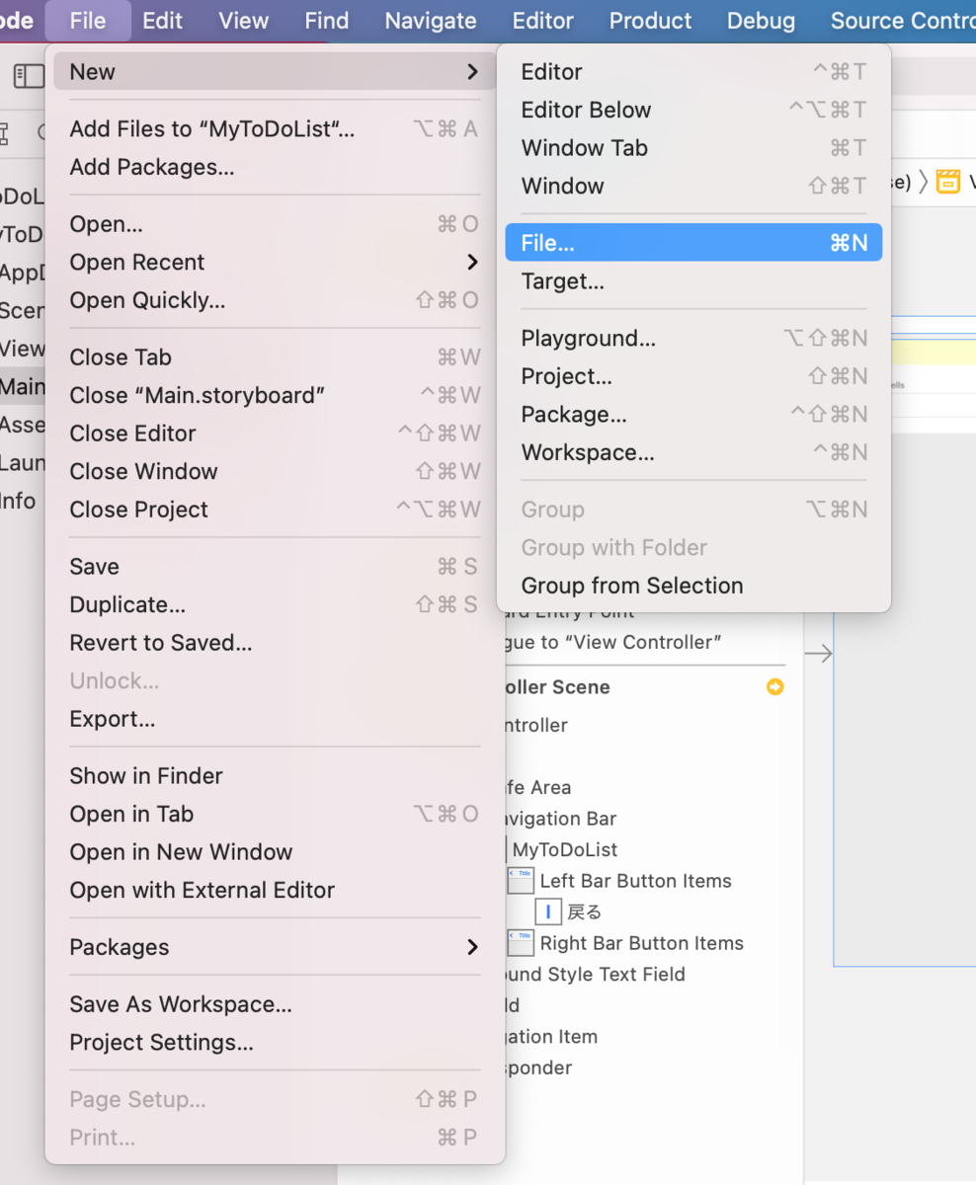Image resolution: width=976 pixels, height=1185 pixels.
Task: Select the MyToDoList navigation item icon
Action: point(506,849)
